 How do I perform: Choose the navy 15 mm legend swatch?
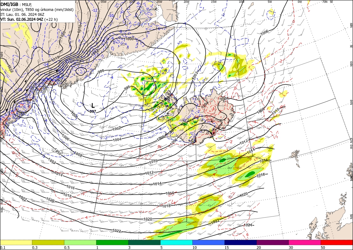pos(241,242)
